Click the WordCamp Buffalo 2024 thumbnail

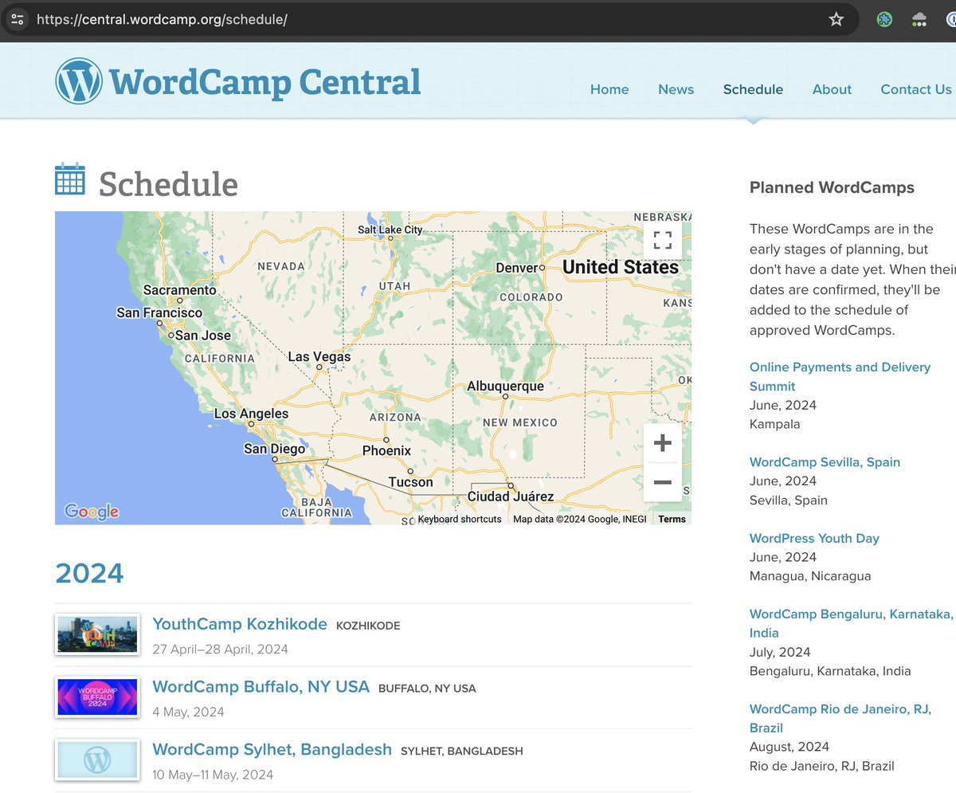[97, 697]
